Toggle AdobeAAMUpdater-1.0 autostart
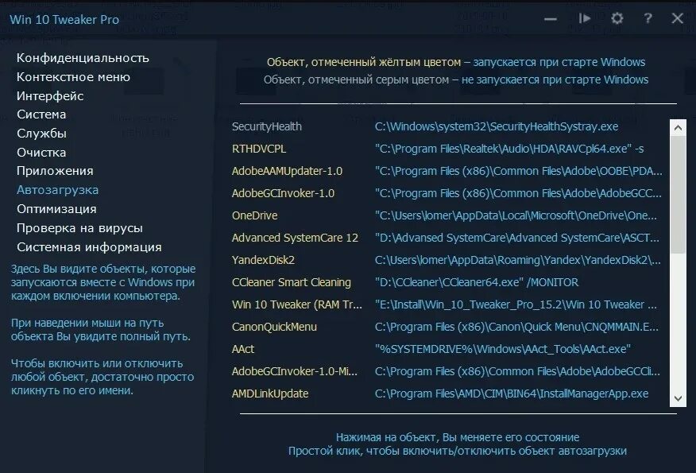696x473 pixels. (287, 171)
